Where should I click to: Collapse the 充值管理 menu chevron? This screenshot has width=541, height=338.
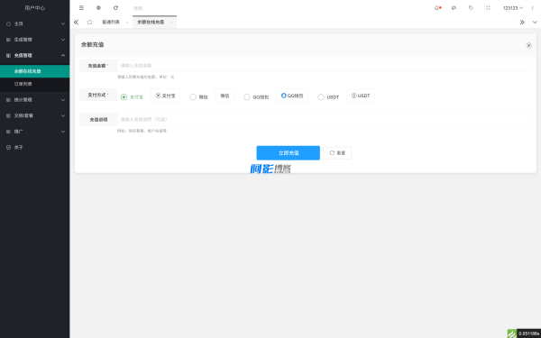(x=63, y=56)
